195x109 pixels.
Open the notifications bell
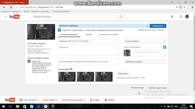(x=181, y=17)
